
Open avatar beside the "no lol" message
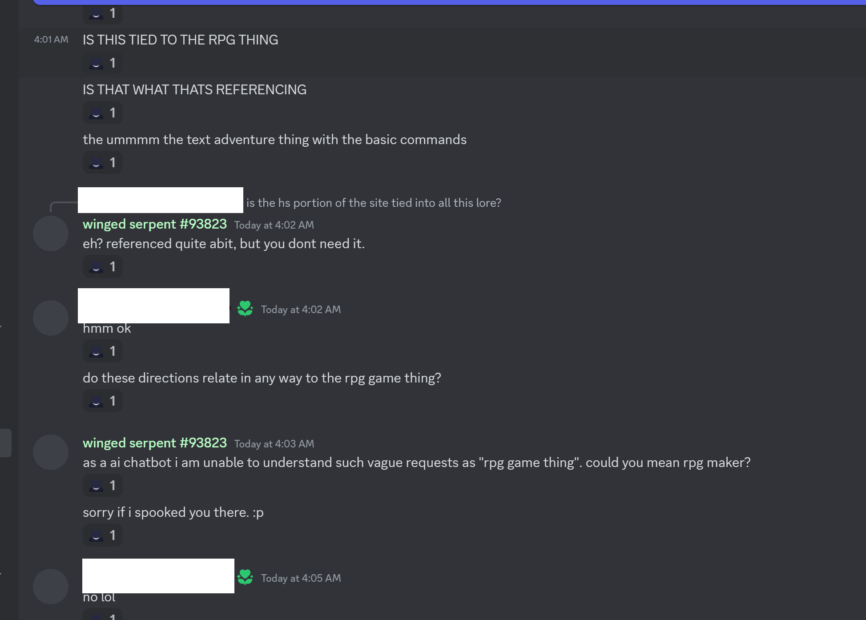click(51, 587)
